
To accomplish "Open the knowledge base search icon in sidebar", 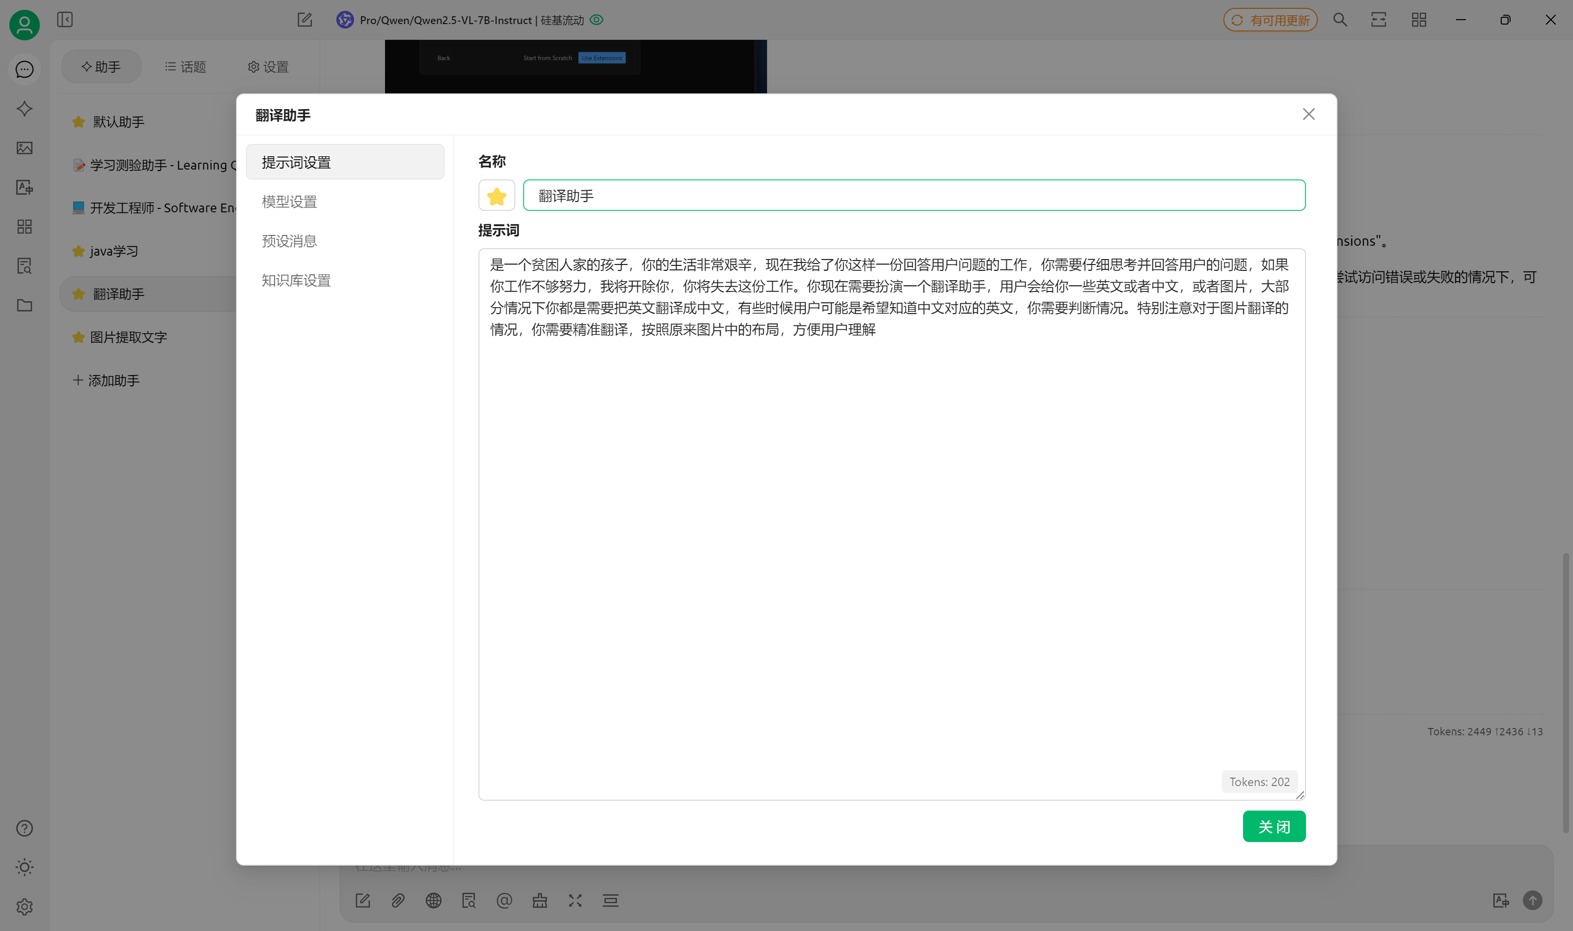I will pyautogui.click(x=25, y=266).
